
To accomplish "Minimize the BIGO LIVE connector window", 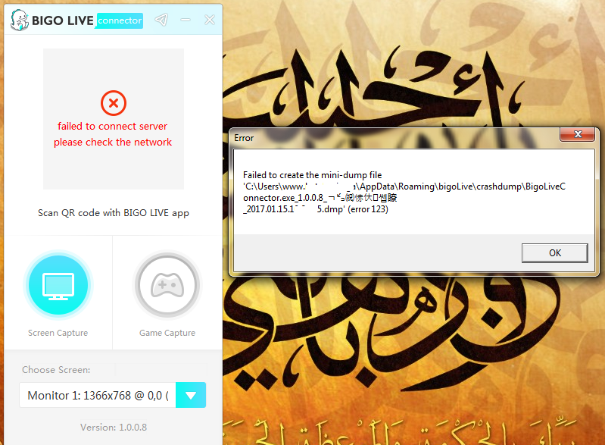I will [x=186, y=20].
